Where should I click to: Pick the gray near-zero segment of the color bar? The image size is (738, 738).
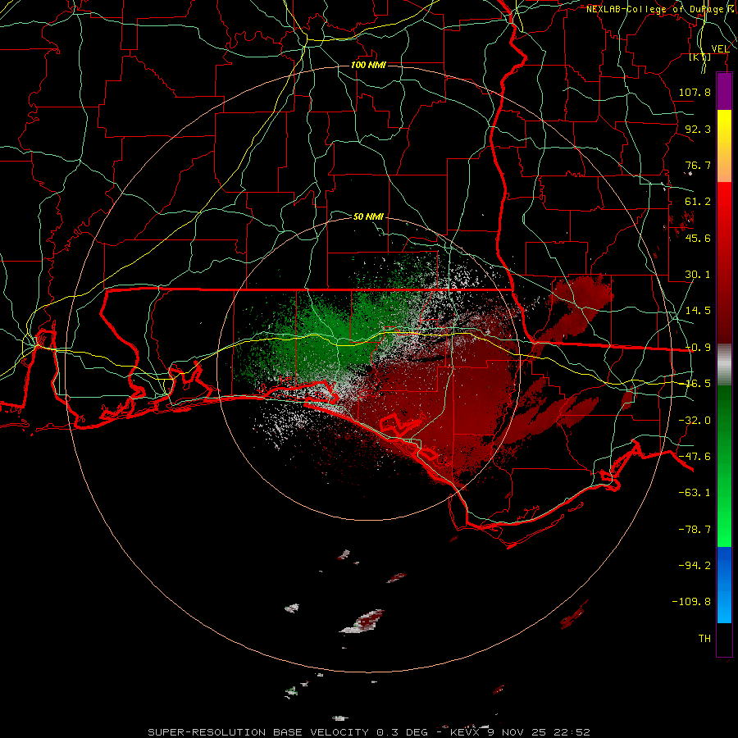click(724, 365)
